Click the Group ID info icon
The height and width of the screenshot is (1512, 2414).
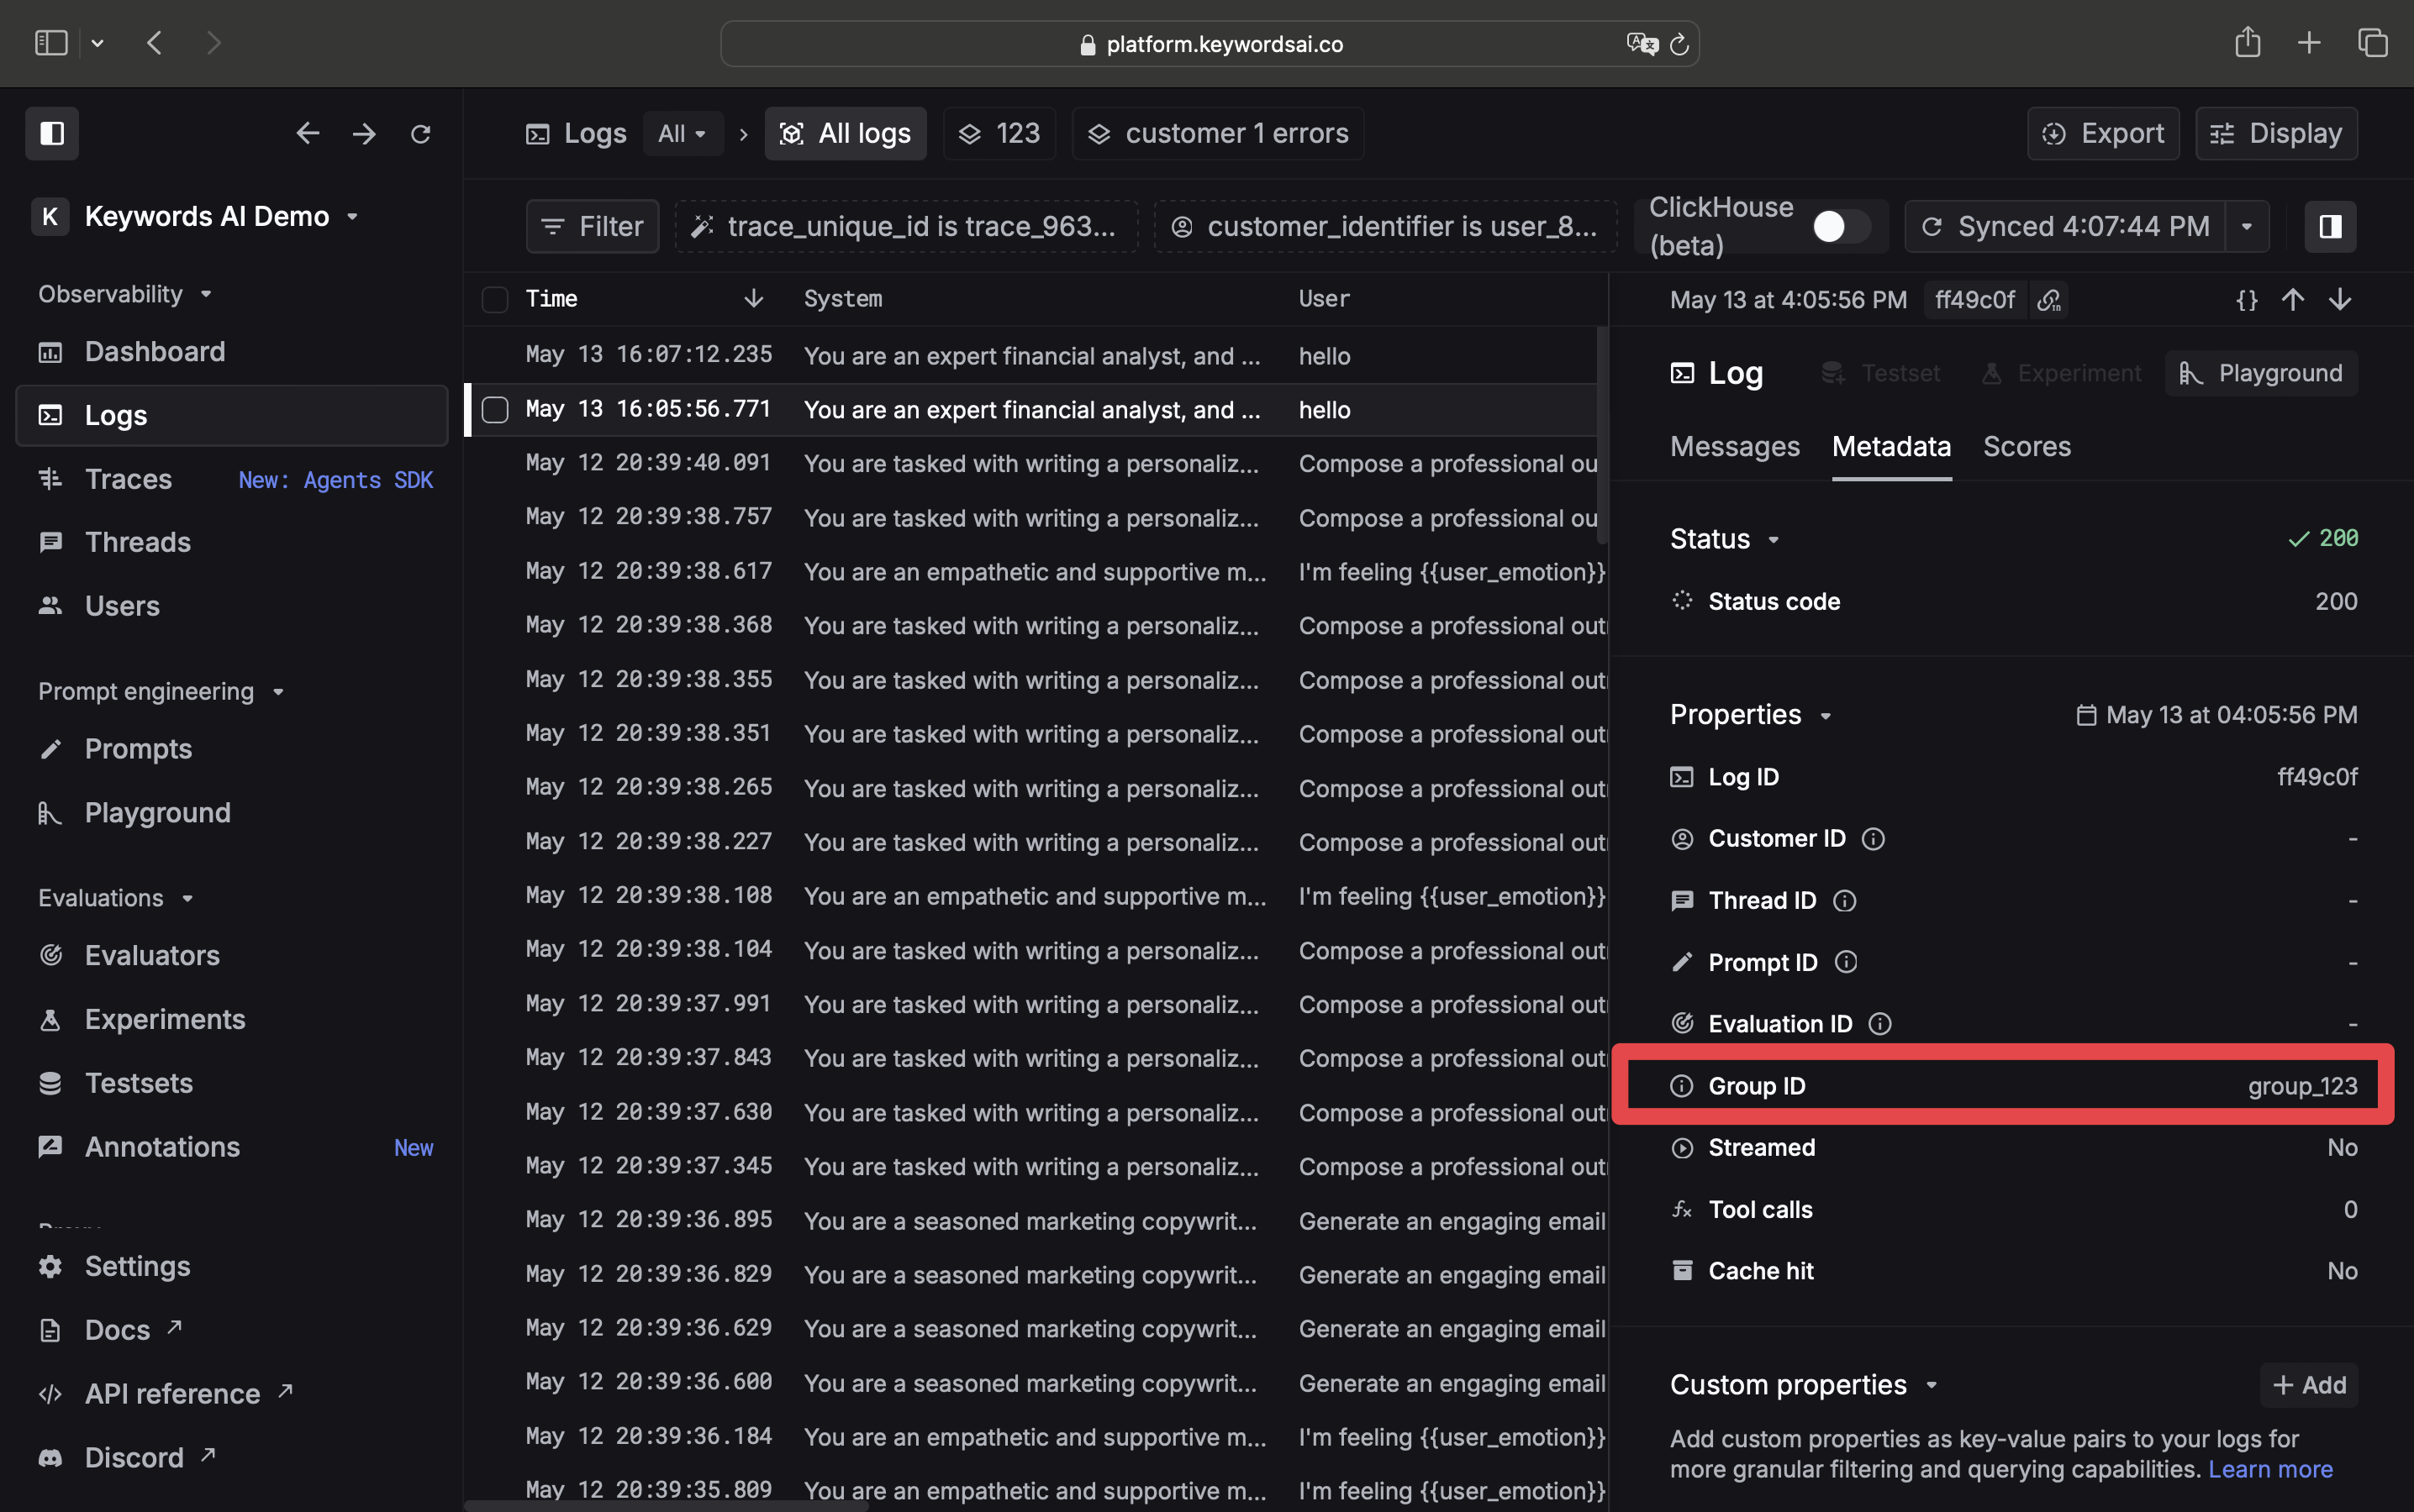pyautogui.click(x=1682, y=1086)
